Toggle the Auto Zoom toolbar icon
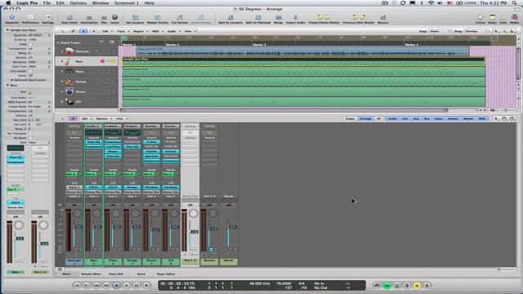 (x=69, y=17)
